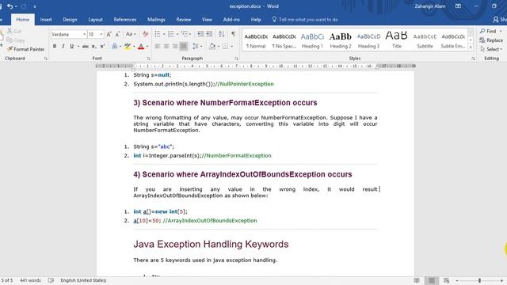Screen dimensions: 507x285
Task: Toggle Bold formatting
Action: [x=55, y=47]
